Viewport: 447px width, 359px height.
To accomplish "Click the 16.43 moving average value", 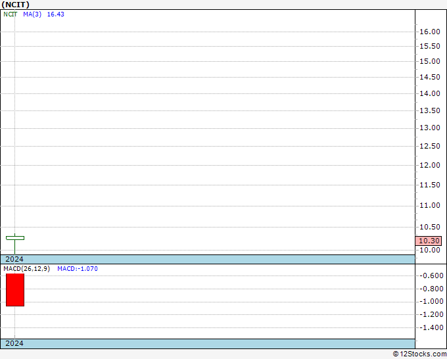I will click(56, 14).
